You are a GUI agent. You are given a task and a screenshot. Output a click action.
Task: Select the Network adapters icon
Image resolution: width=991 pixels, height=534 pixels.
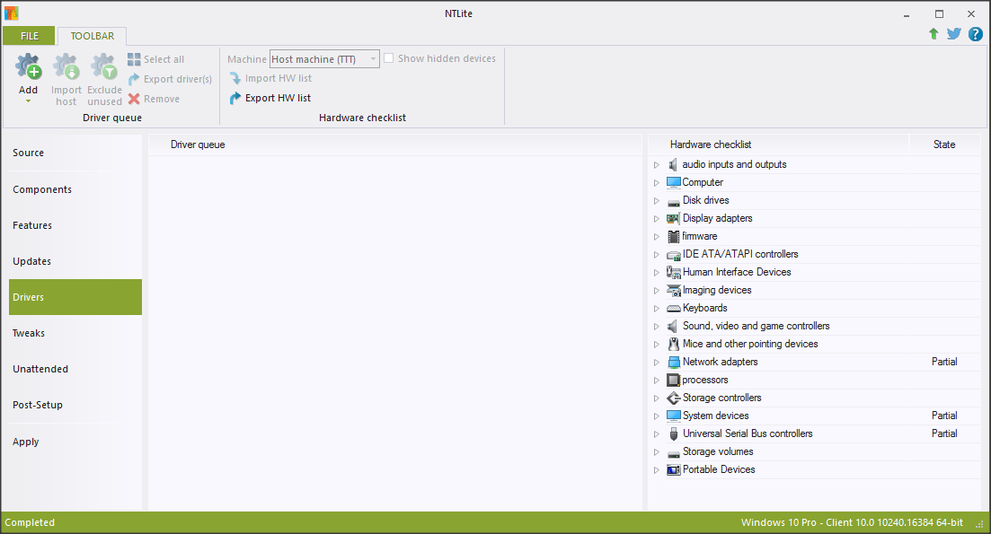point(674,362)
